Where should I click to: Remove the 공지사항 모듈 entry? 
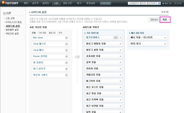coord(120,56)
